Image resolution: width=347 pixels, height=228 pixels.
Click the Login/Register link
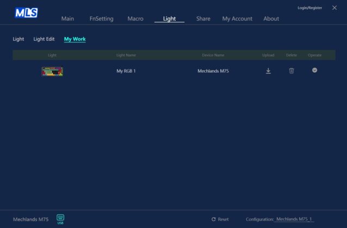click(x=309, y=8)
